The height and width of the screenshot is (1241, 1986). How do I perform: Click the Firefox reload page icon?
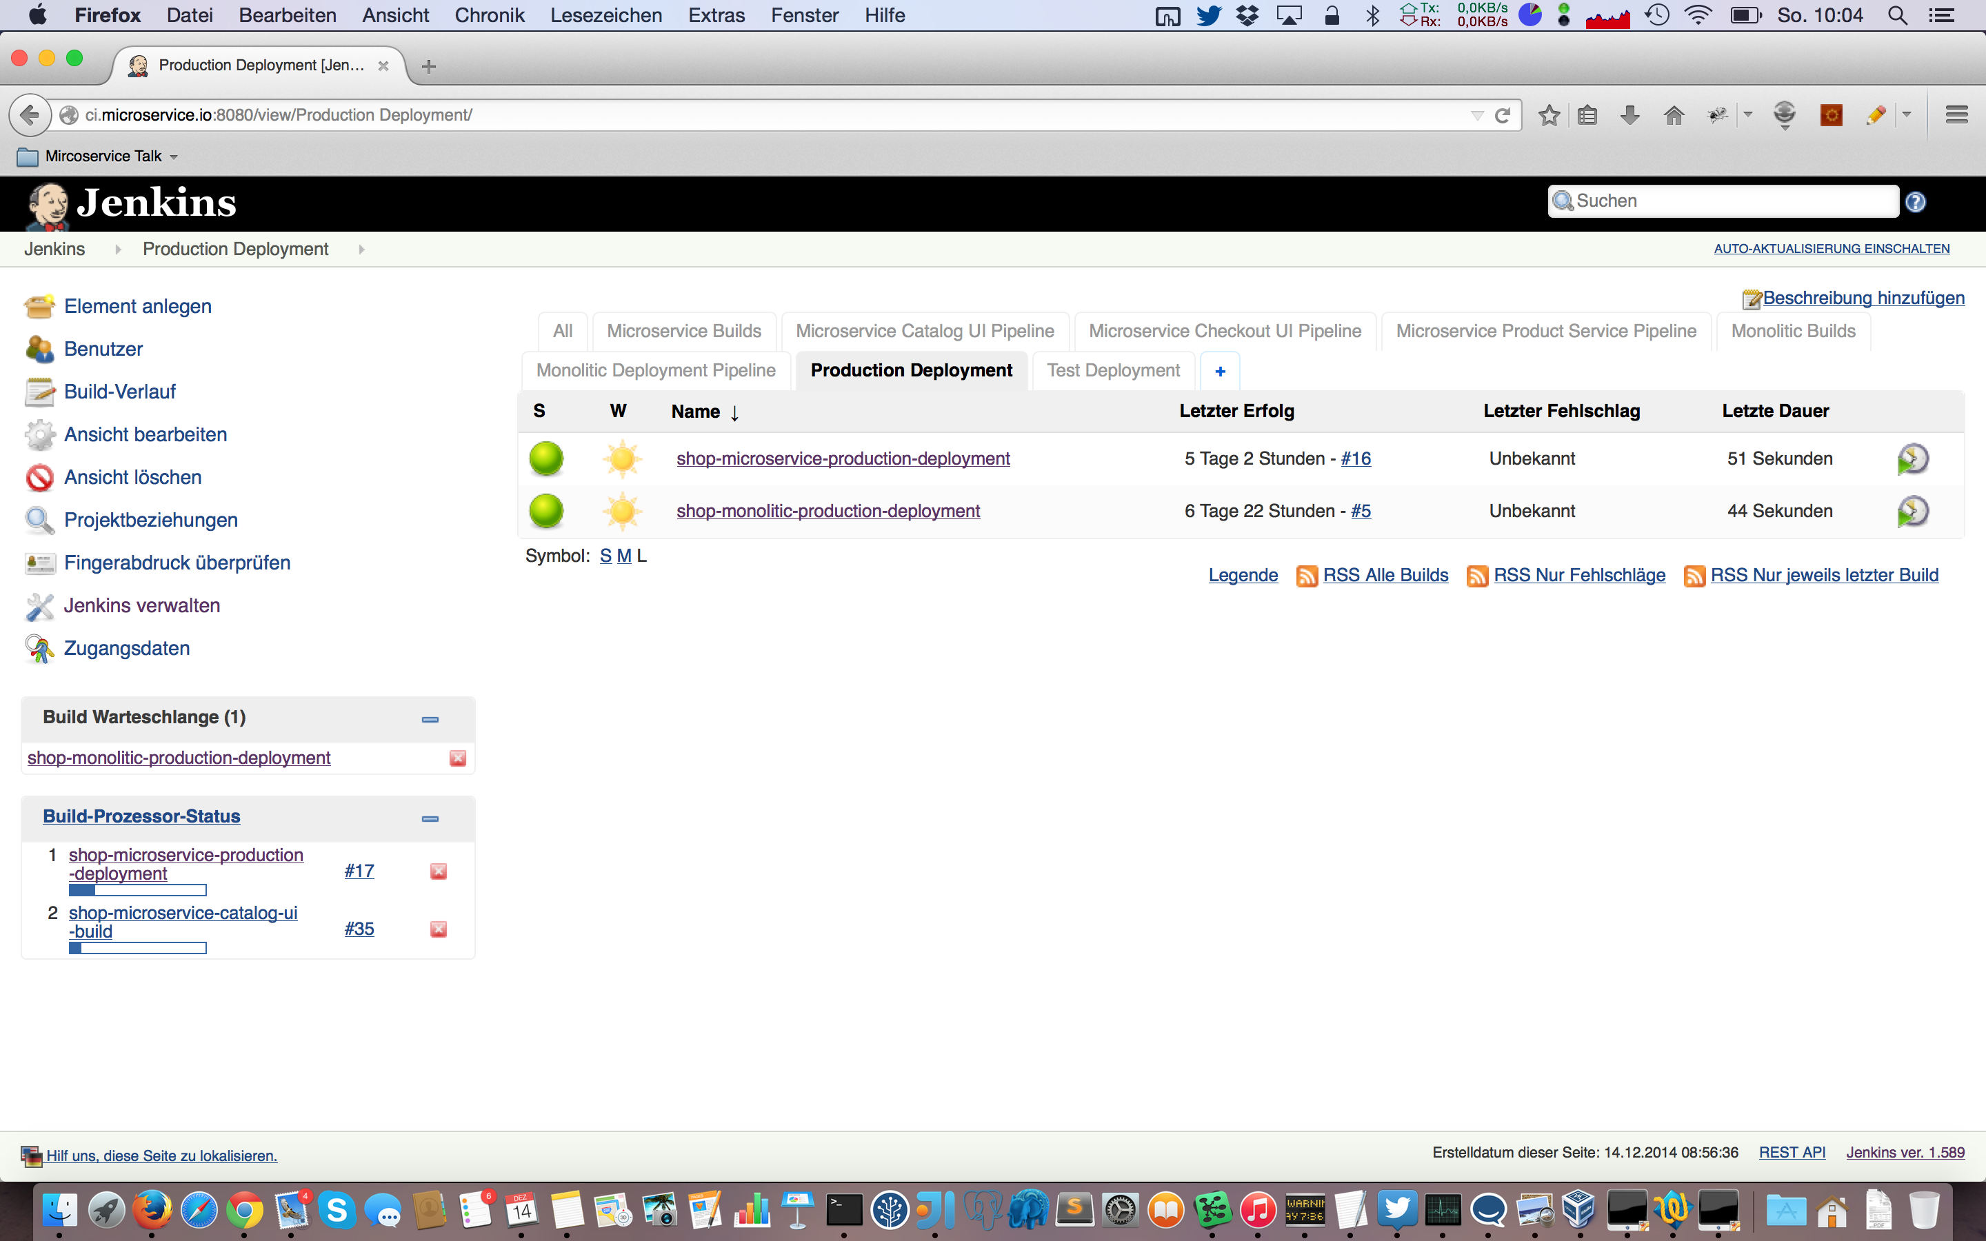[x=1503, y=115]
